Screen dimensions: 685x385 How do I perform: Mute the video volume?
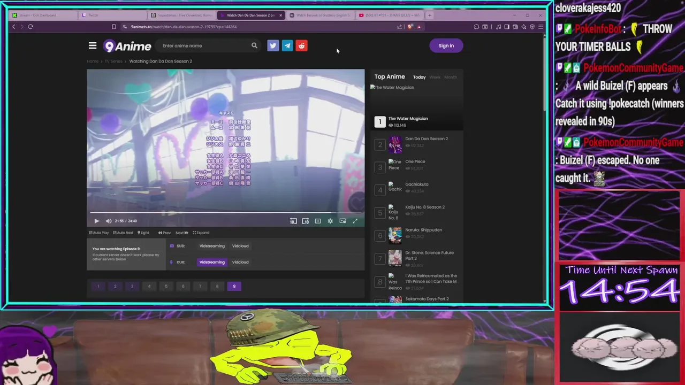(x=109, y=221)
